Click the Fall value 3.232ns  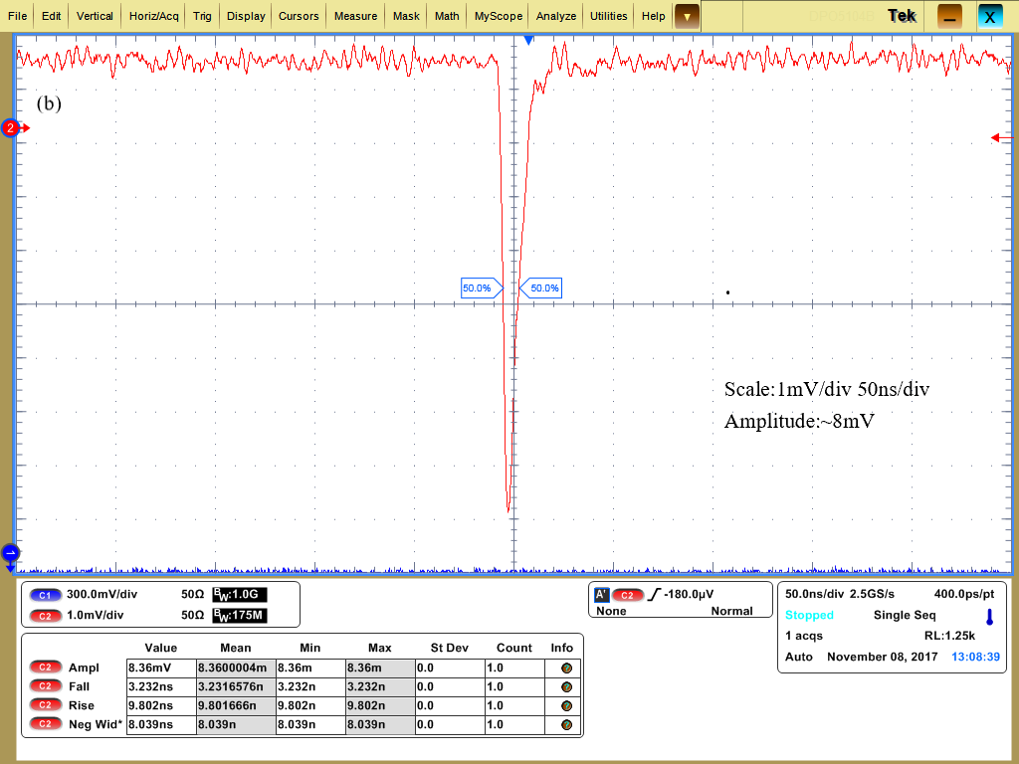coord(161,686)
